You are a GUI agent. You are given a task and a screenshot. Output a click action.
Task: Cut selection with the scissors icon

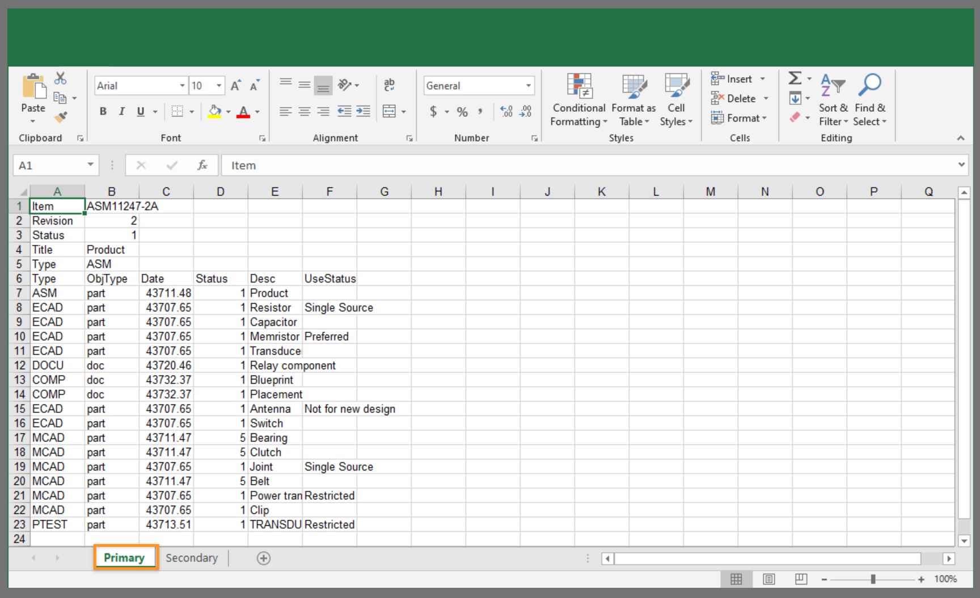61,78
